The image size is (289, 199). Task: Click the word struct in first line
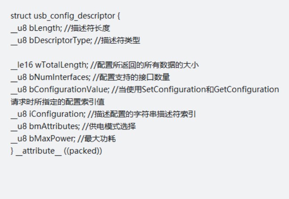(20, 17)
